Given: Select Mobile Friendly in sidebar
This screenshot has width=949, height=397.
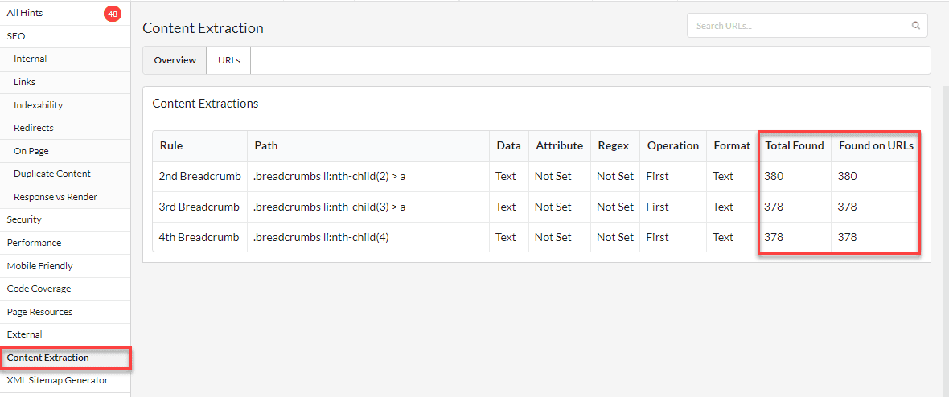Looking at the screenshot, I should (39, 266).
